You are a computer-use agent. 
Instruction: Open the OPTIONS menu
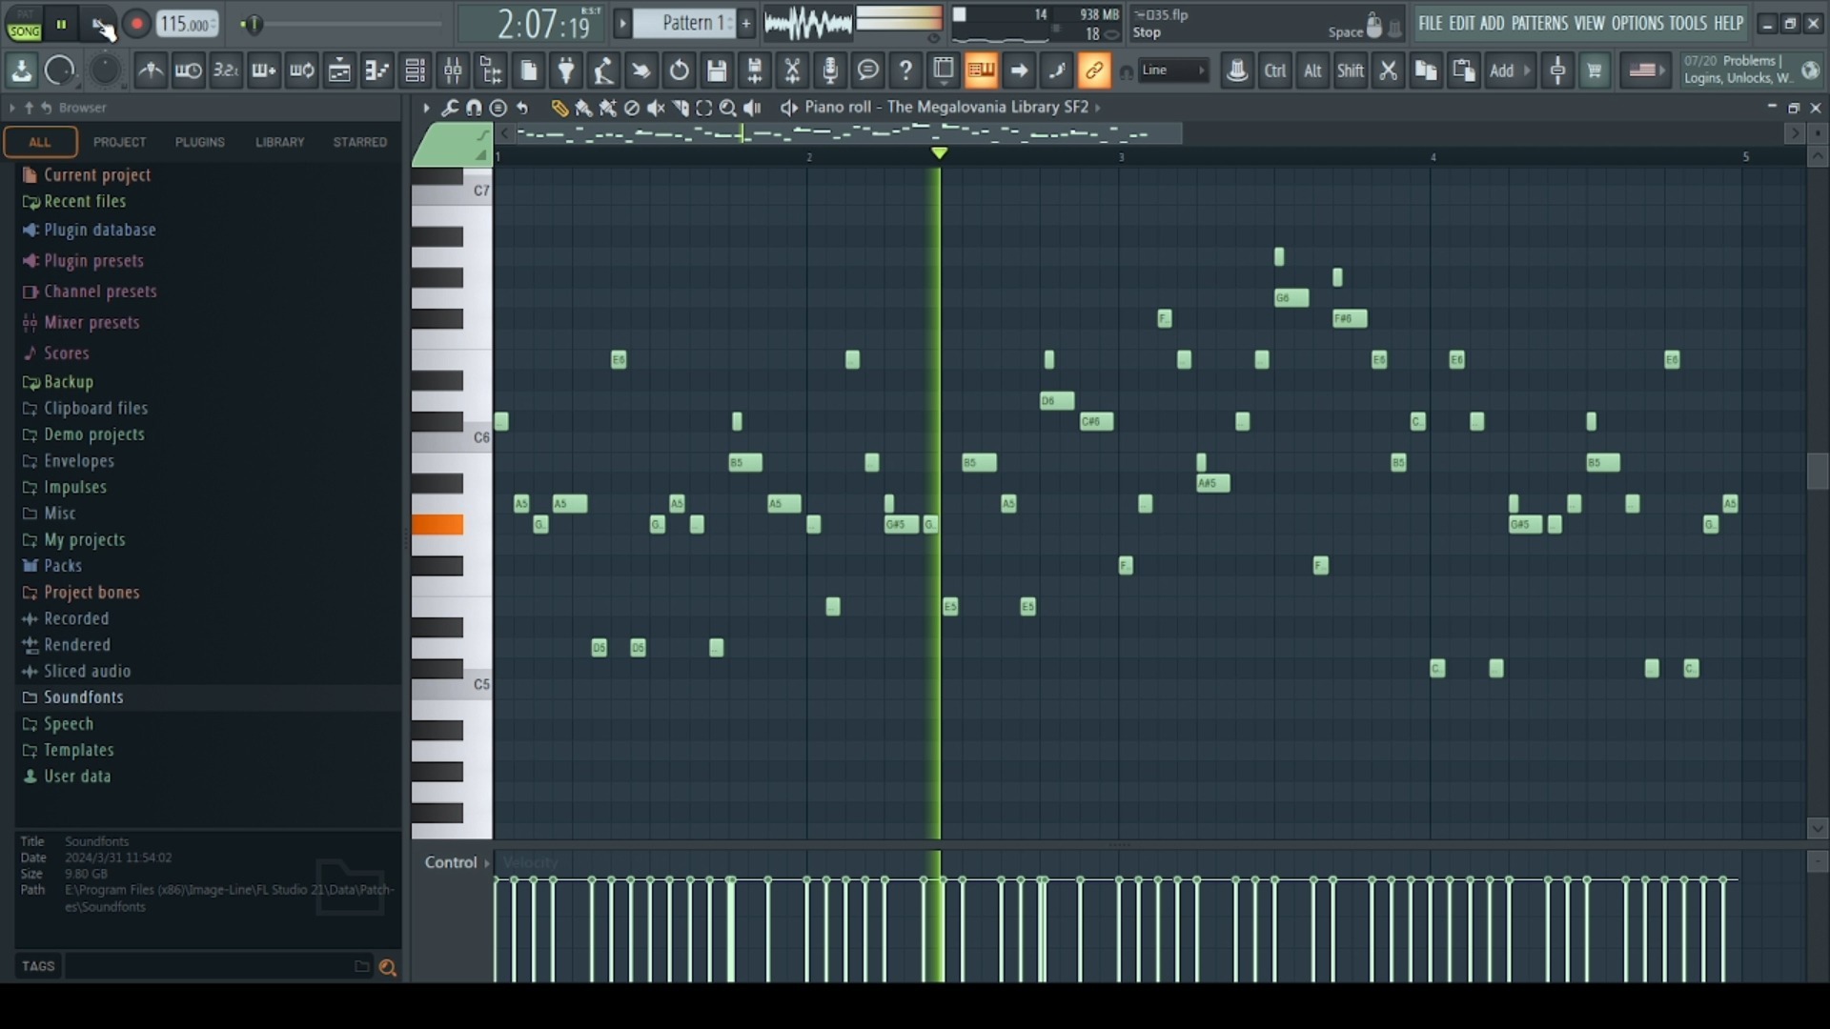coord(1637,24)
